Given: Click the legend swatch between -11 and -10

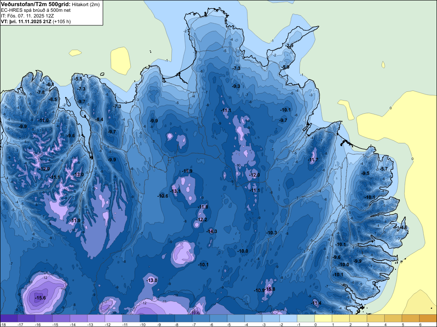Looking at the screenshot, I should point(131,318).
